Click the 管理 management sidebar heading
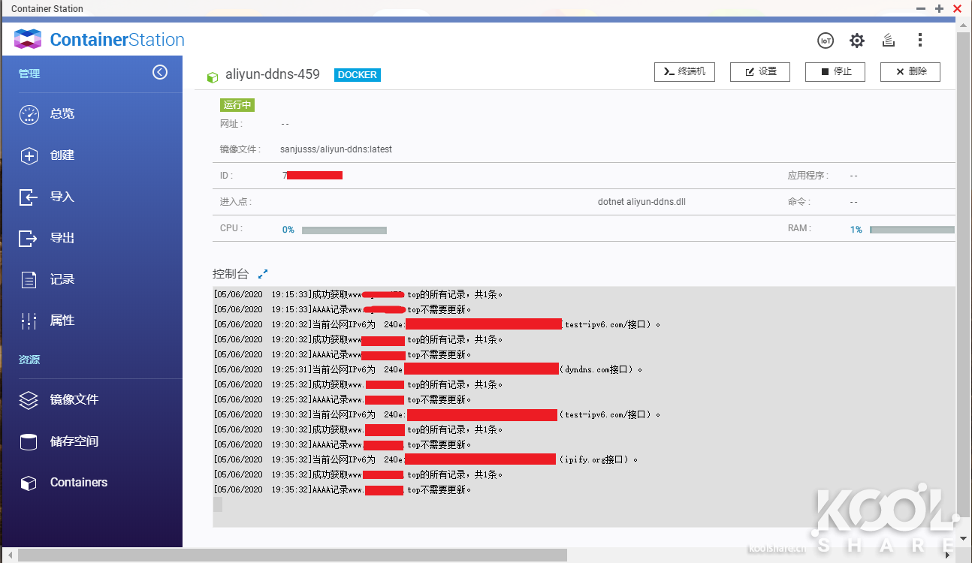Viewport: 972px width, 563px height. [29, 74]
